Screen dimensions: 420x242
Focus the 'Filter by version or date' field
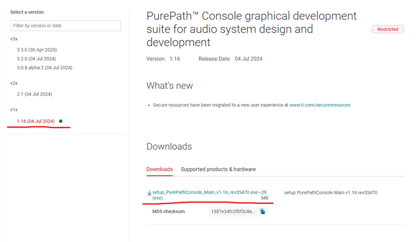pyautogui.click(x=66, y=26)
